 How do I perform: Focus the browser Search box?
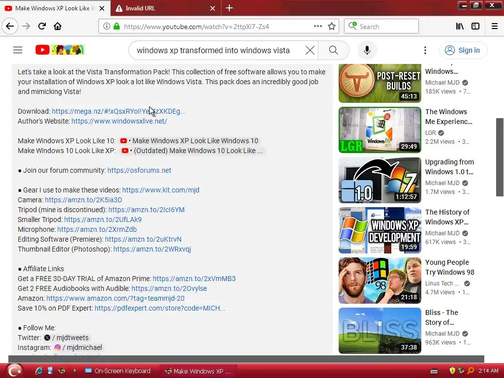(x=381, y=27)
